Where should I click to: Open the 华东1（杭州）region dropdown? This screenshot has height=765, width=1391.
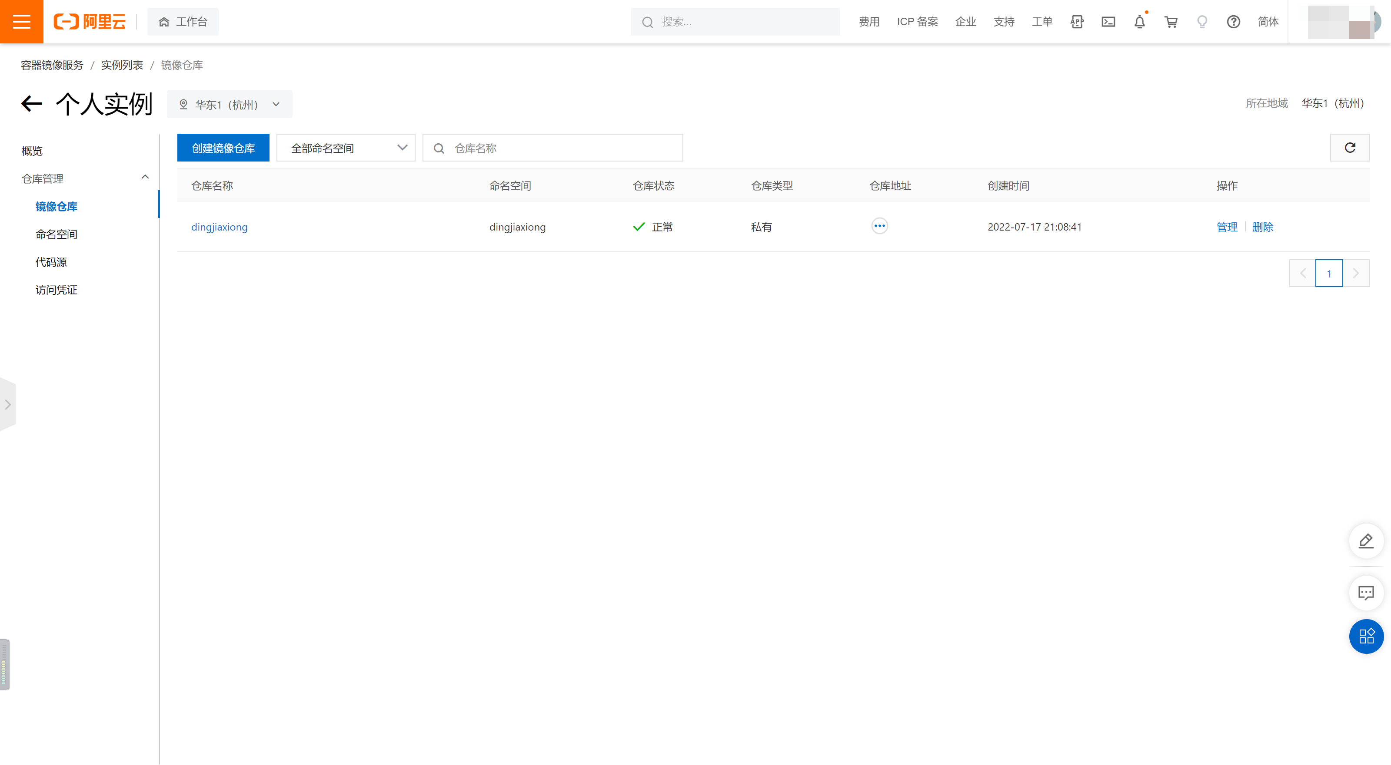point(230,104)
